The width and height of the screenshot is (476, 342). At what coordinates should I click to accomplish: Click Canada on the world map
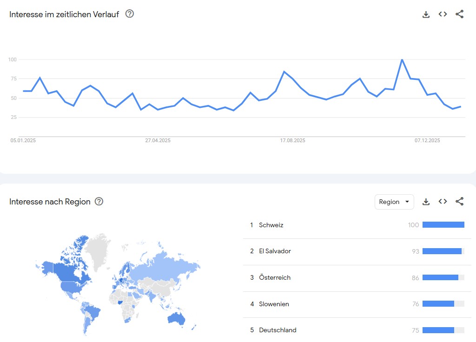[70, 269]
